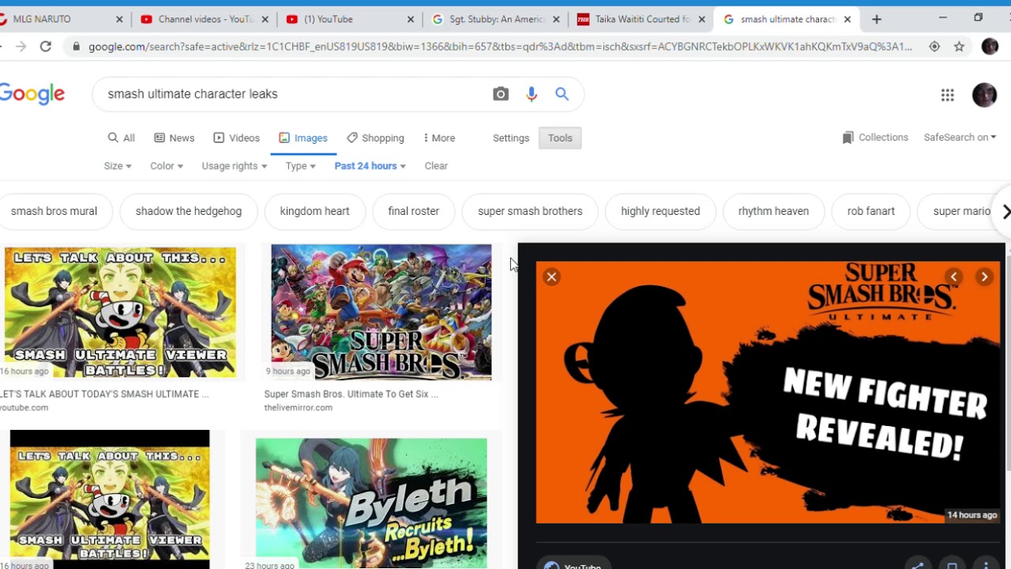Open the LET'S TALK ABOUT TODAY'S SMASH ULTIMATE link
Screen dimensions: 1011x569
[104, 394]
